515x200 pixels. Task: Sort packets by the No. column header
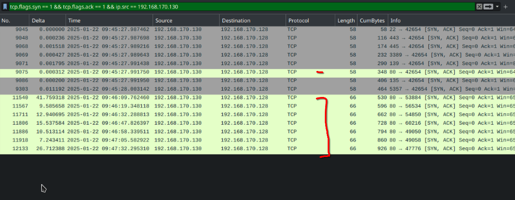pos(14,21)
